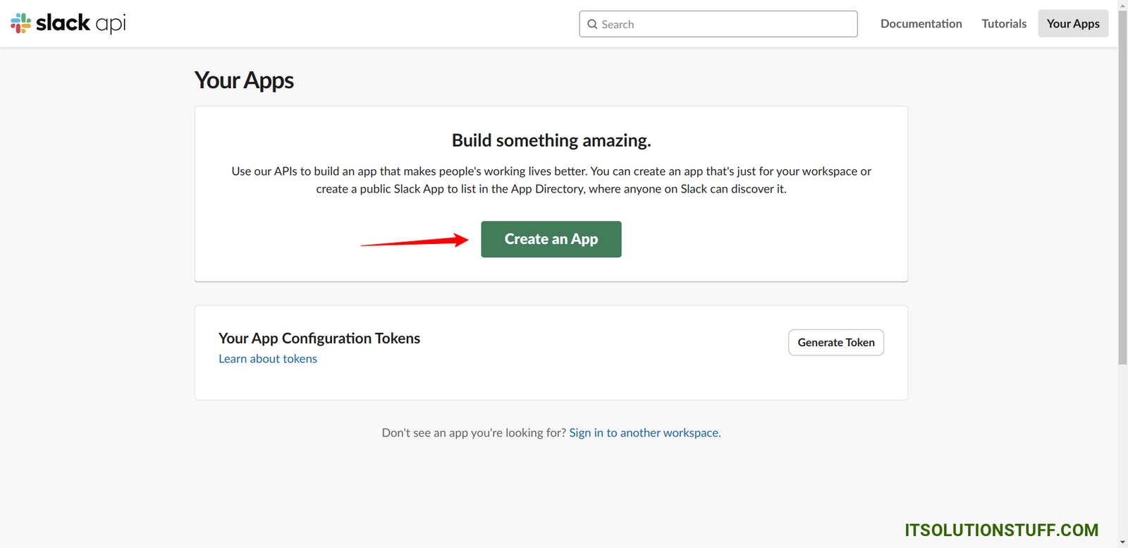
Task: Follow the Sign in to another workspace link
Action: pyautogui.click(x=644, y=432)
